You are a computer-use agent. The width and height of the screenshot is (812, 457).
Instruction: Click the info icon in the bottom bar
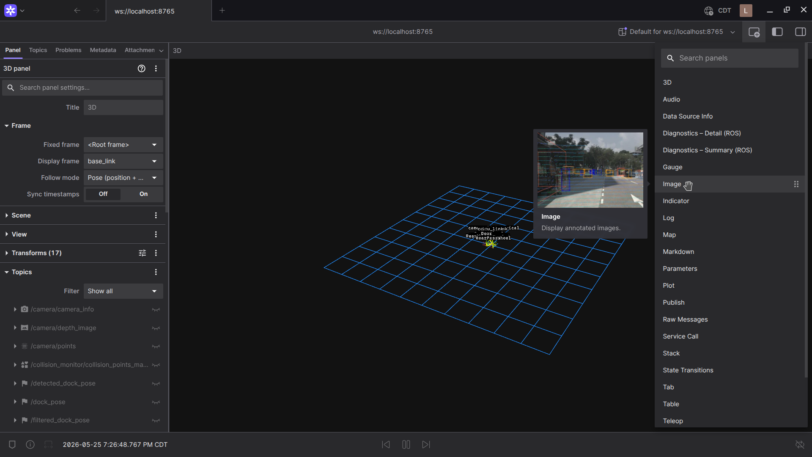pos(30,444)
